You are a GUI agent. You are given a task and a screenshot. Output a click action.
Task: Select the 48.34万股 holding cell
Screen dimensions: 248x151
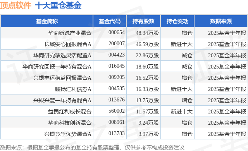(147, 33)
